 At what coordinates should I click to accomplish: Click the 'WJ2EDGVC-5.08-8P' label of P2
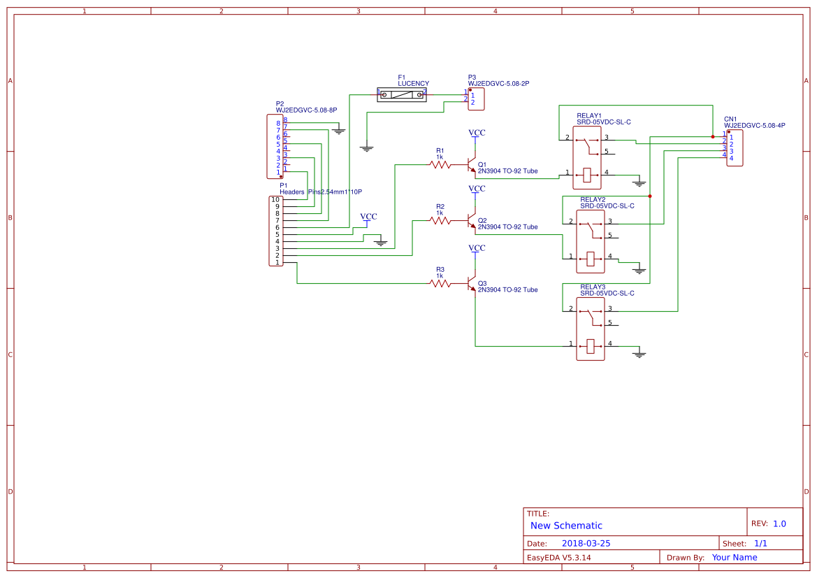coord(306,110)
